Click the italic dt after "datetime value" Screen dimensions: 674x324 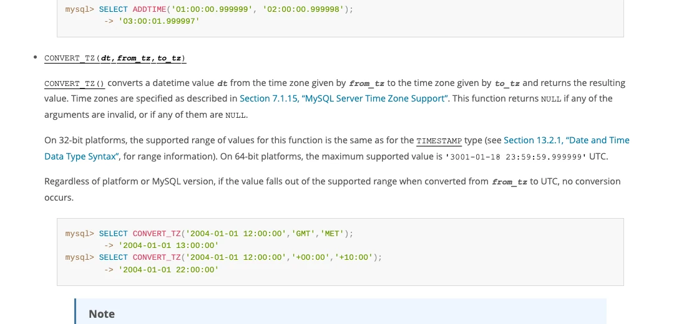[222, 83]
